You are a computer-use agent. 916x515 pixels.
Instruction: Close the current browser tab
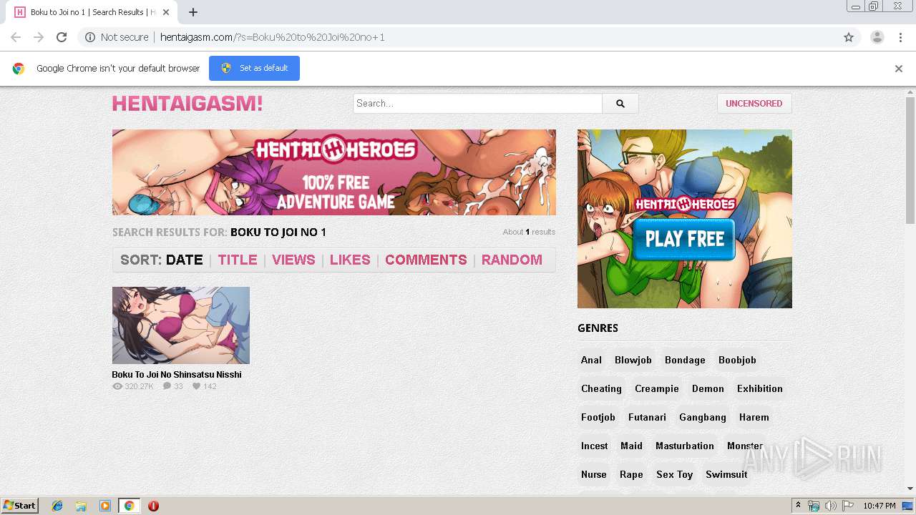166,12
